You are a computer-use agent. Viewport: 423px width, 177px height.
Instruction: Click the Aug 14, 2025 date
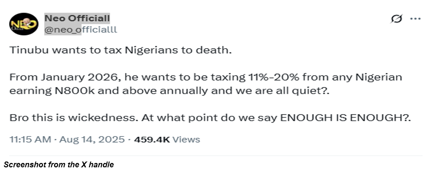click(x=92, y=139)
